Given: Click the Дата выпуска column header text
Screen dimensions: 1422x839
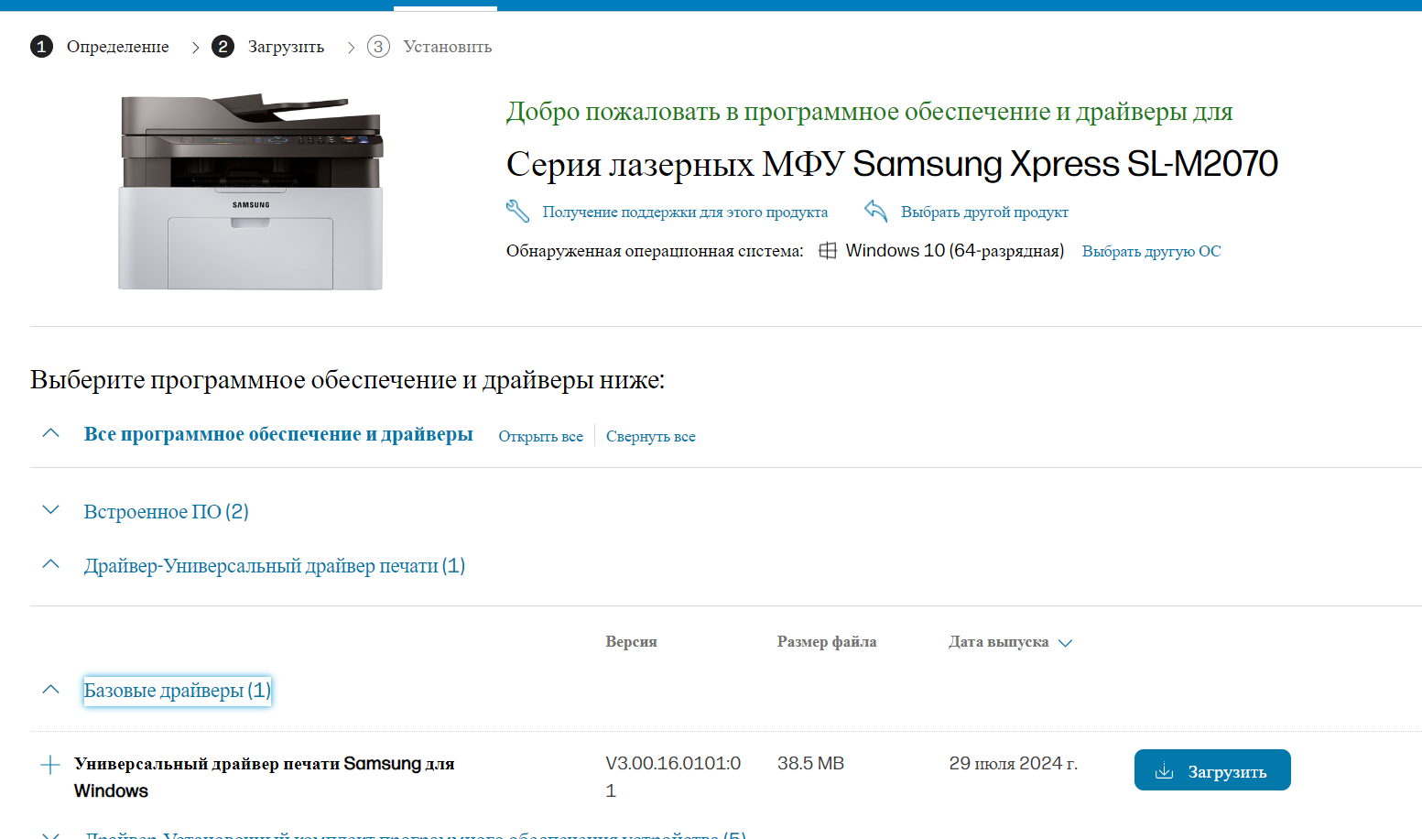Looking at the screenshot, I should pos(998,642).
